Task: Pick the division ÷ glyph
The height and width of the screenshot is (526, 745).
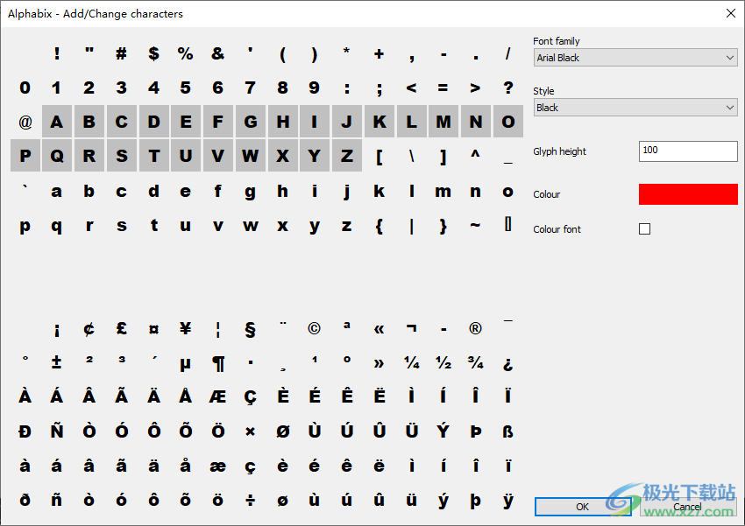Action: pyautogui.click(x=251, y=500)
